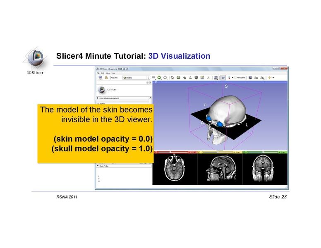Click the module panel scrollbar up arrow
Viewport: 321px width, 248px height.
pos(150,98)
